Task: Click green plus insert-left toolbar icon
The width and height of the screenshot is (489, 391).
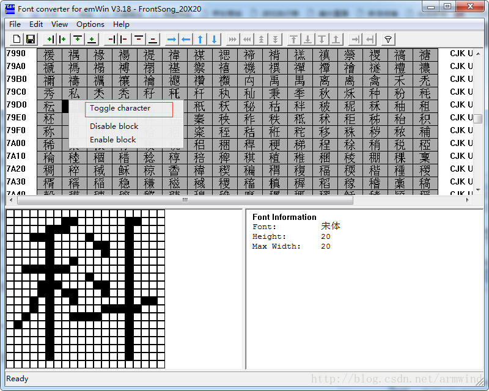Action: [x=64, y=39]
